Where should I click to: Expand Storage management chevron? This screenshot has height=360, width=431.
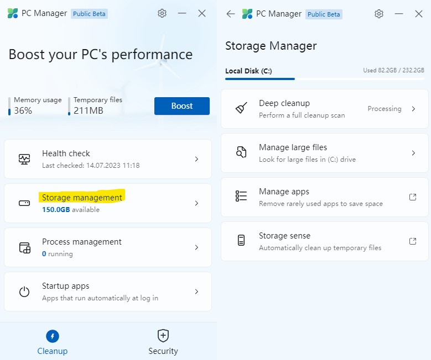[x=196, y=203]
